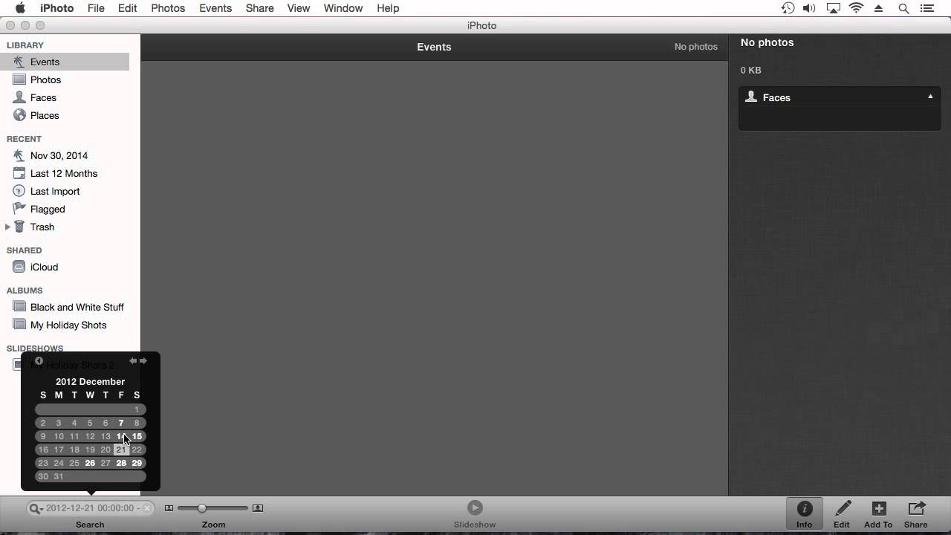This screenshot has width=951, height=535.
Task: Go to the next month in the calendar
Action: pyautogui.click(x=143, y=361)
